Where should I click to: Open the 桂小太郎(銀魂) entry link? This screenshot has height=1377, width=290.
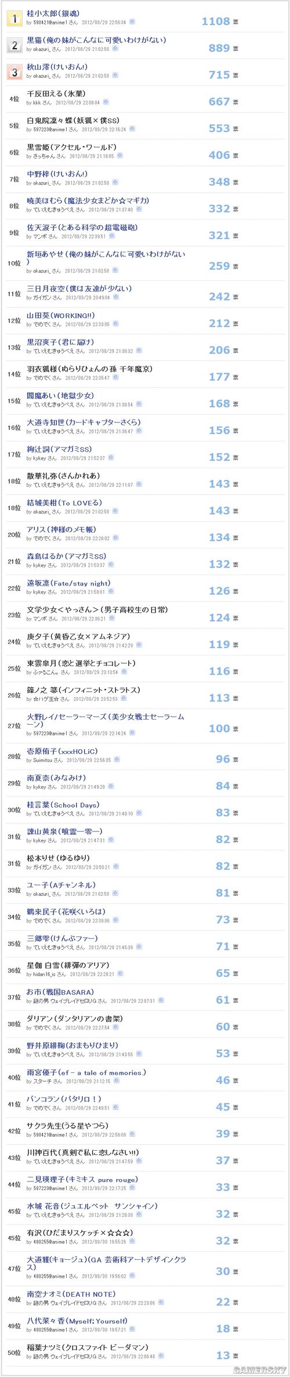[53, 13]
